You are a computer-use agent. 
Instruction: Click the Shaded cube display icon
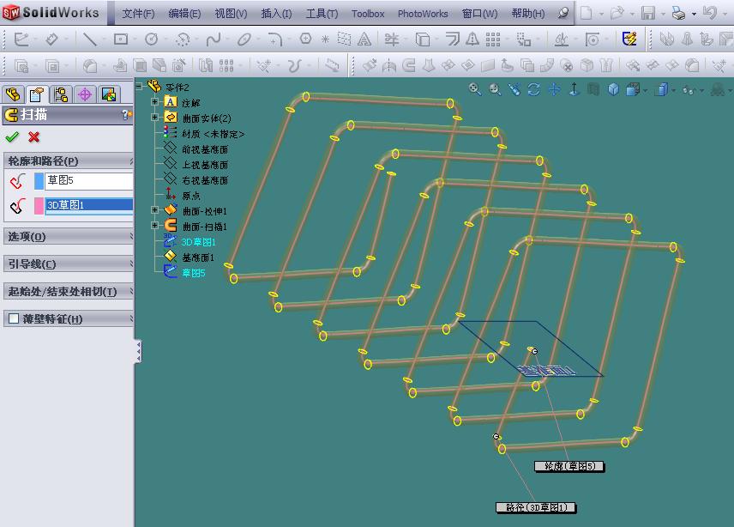tap(613, 88)
